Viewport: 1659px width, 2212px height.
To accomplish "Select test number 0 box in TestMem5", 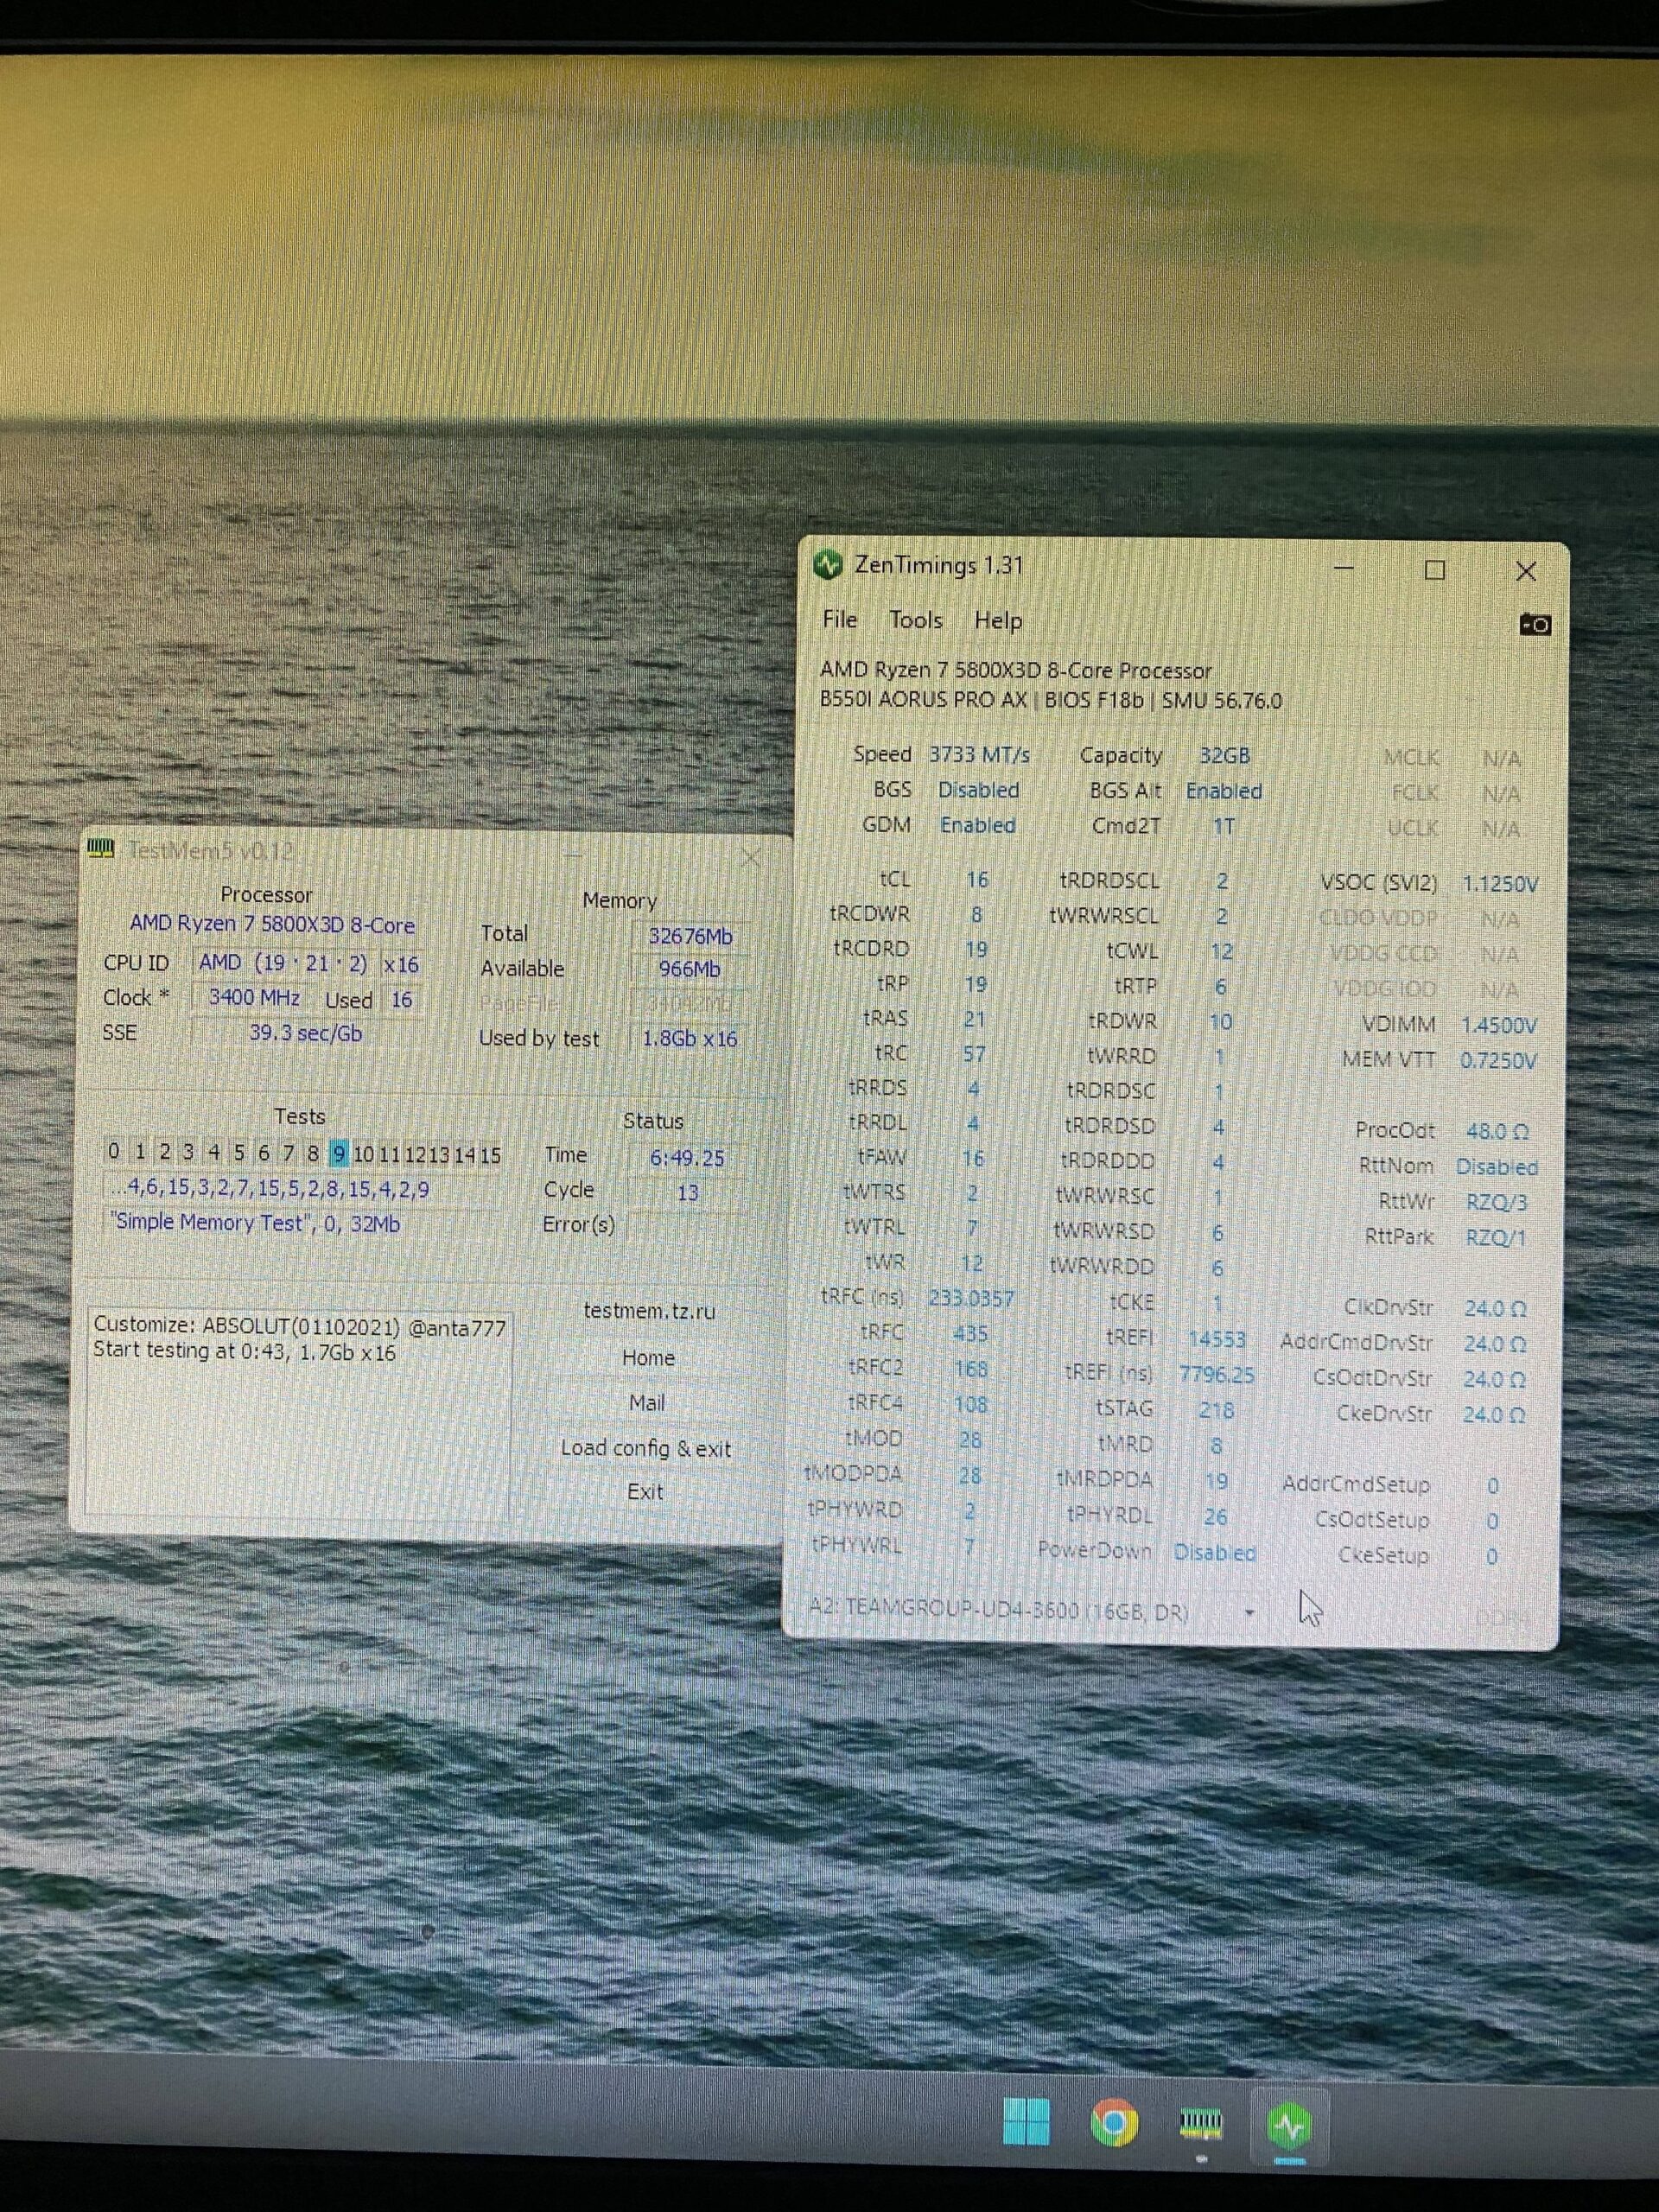I will click(113, 1151).
